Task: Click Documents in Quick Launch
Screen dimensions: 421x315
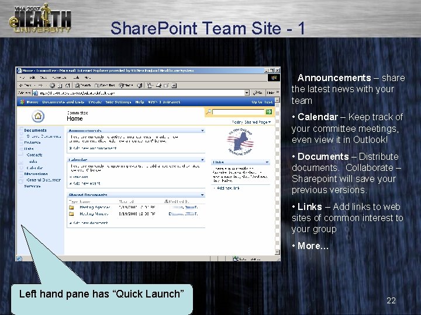Action: pyautogui.click(x=35, y=131)
